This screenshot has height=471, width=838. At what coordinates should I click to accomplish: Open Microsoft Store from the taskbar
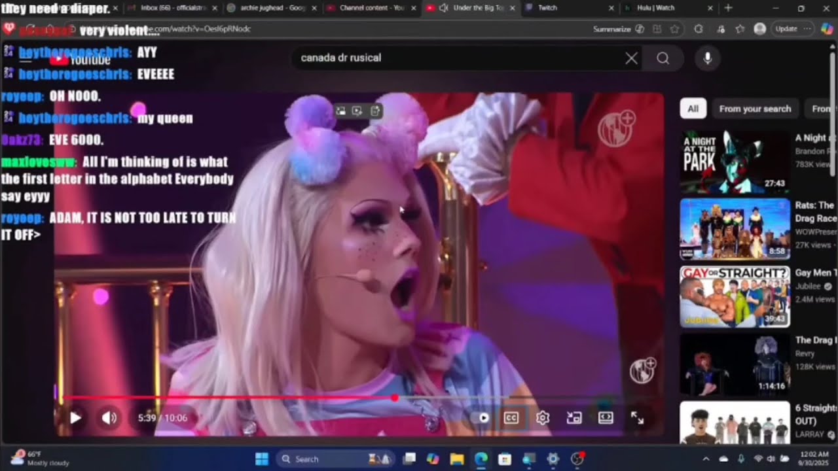pyautogui.click(x=504, y=459)
